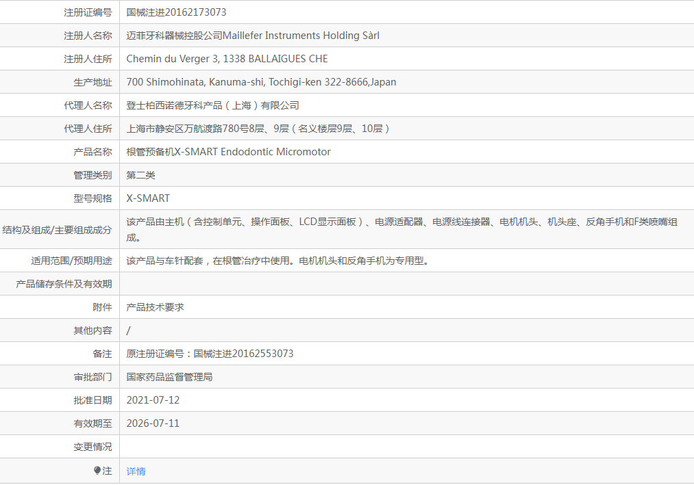This screenshot has height=485, width=694.
Task: Click the 其他内容 label
Action: (x=92, y=330)
